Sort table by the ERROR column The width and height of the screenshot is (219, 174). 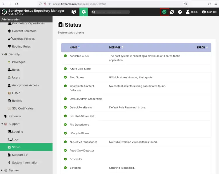pos(202,48)
